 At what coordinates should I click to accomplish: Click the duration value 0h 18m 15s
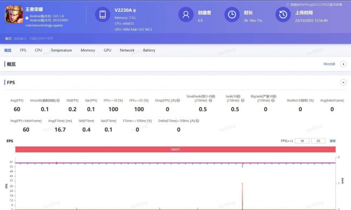pyautogui.click(x=253, y=20)
